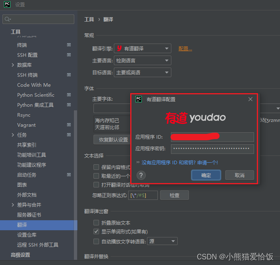280x265 pixels.
Task: Select 功能培训工具 in settings tree
Action: point(32,155)
